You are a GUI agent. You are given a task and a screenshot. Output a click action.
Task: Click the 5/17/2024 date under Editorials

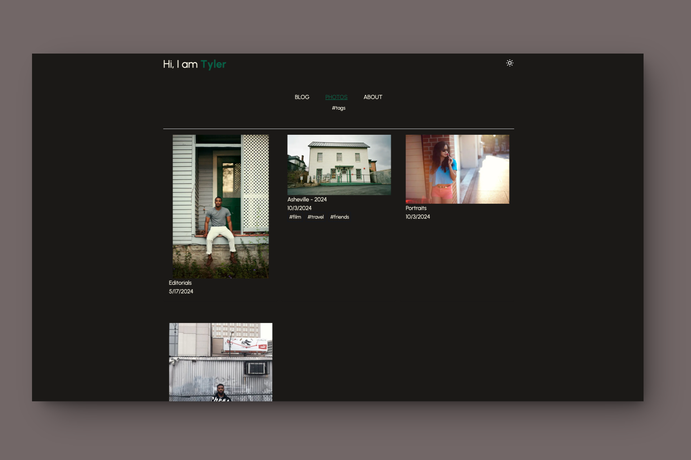coord(181,291)
